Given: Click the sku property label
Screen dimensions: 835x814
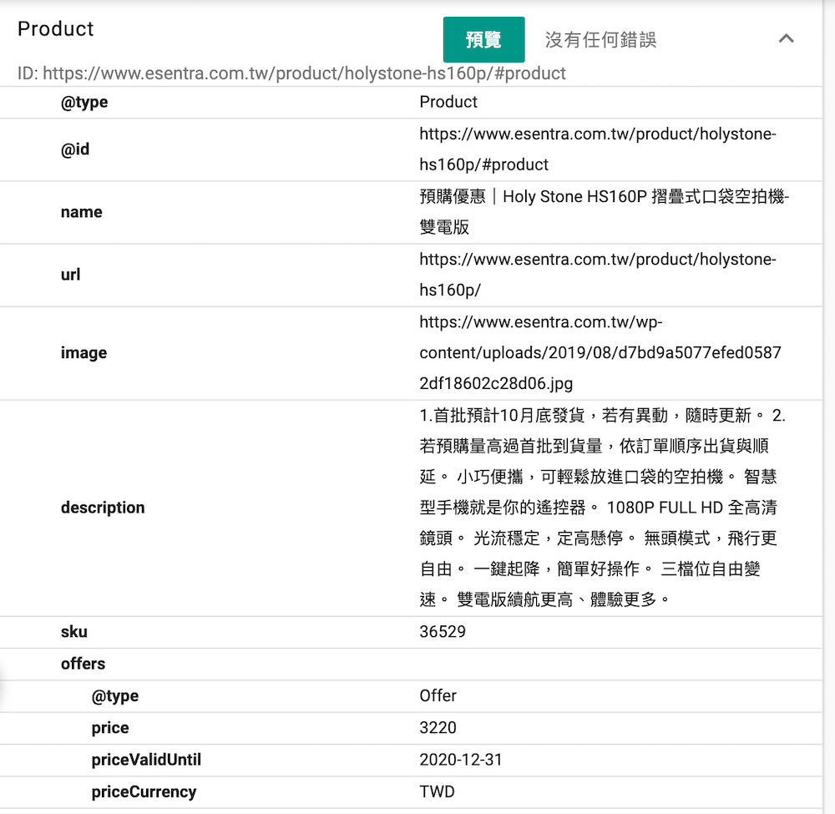Looking at the screenshot, I should (74, 632).
